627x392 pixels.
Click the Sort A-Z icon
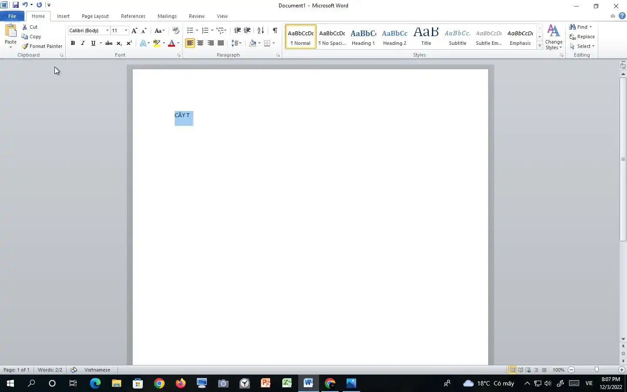click(x=260, y=30)
